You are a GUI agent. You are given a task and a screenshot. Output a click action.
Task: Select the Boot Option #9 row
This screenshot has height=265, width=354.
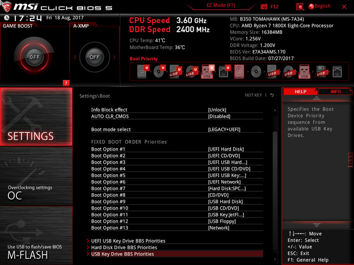point(177,202)
